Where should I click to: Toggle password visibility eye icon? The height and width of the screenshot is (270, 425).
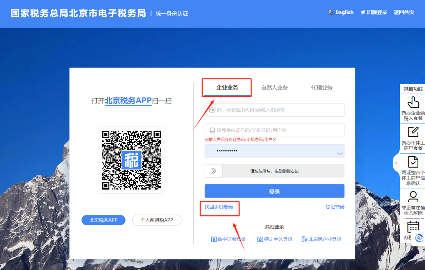point(340,154)
